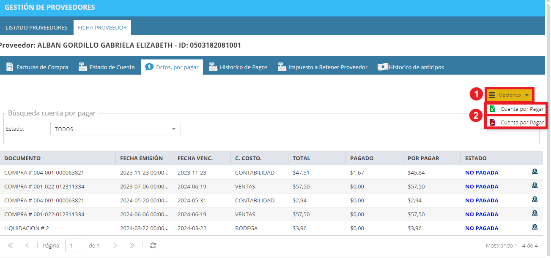Go to last page arrow icon

132,245
